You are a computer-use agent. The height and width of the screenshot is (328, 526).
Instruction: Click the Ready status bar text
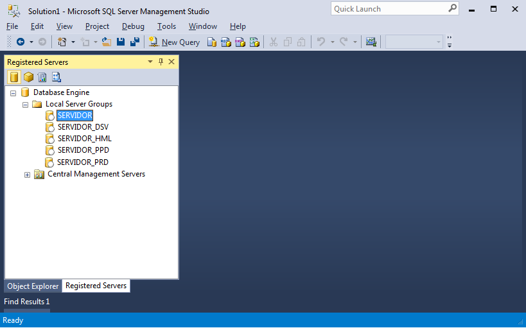(x=13, y=320)
